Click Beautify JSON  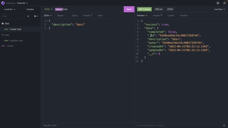tap(50, 126)
